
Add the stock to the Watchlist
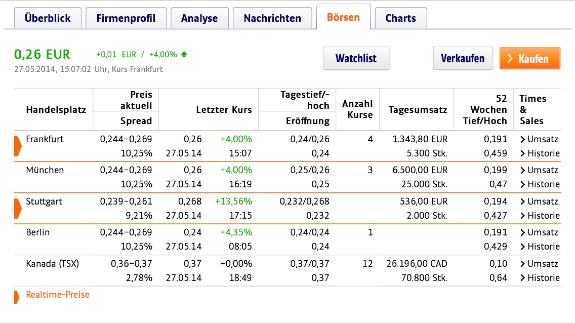356,59
